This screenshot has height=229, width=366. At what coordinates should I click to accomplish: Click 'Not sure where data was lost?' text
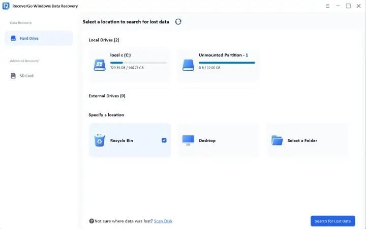pyautogui.click(x=124, y=221)
